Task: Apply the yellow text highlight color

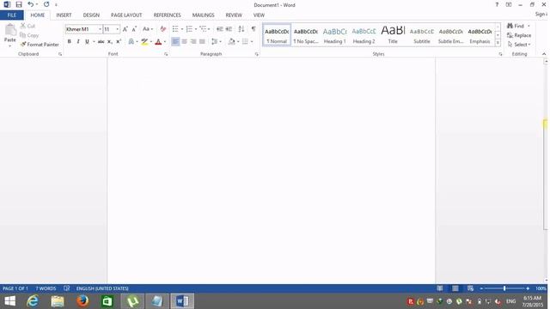Action: [x=144, y=42]
